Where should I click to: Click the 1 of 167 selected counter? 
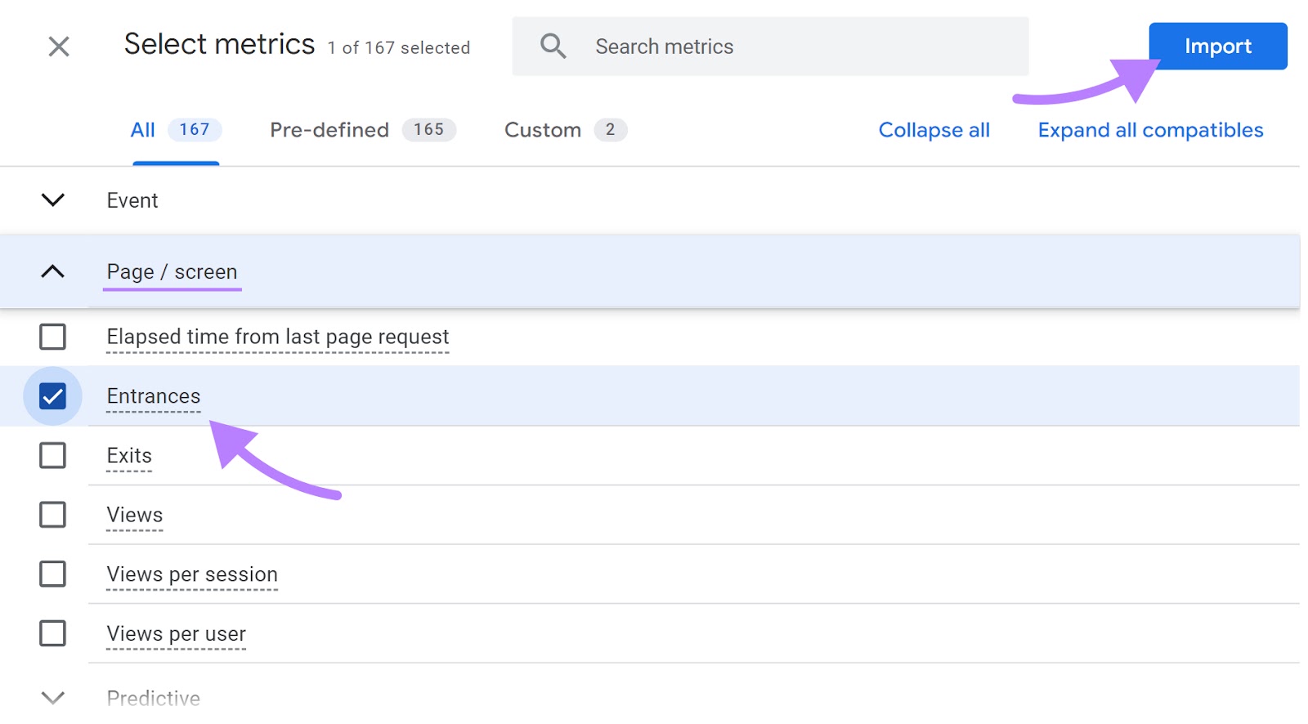[x=399, y=48]
